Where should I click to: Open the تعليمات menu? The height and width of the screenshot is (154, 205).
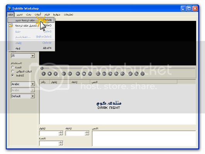pyautogui.click(x=68, y=15)
